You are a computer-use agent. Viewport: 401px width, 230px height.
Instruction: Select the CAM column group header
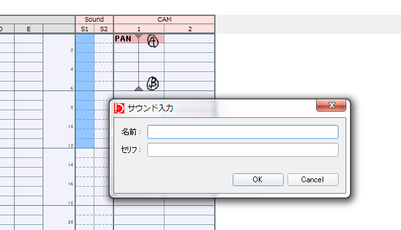(164, 20)
